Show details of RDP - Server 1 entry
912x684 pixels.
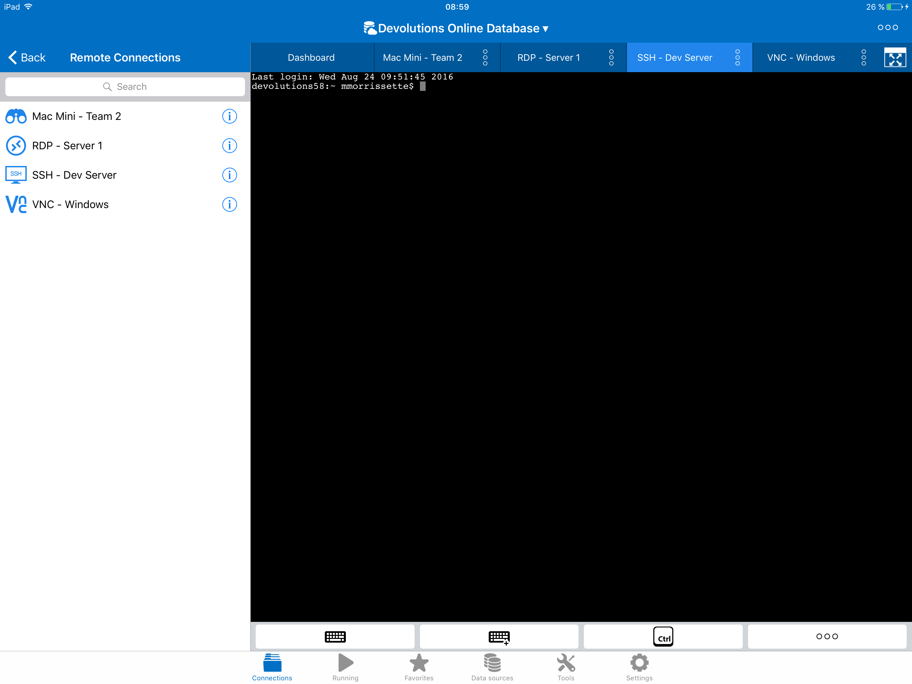229,146
